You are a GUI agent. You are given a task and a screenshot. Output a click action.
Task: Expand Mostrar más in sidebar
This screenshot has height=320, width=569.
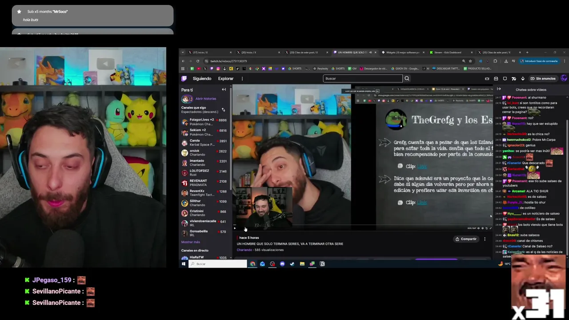[191, 242]
